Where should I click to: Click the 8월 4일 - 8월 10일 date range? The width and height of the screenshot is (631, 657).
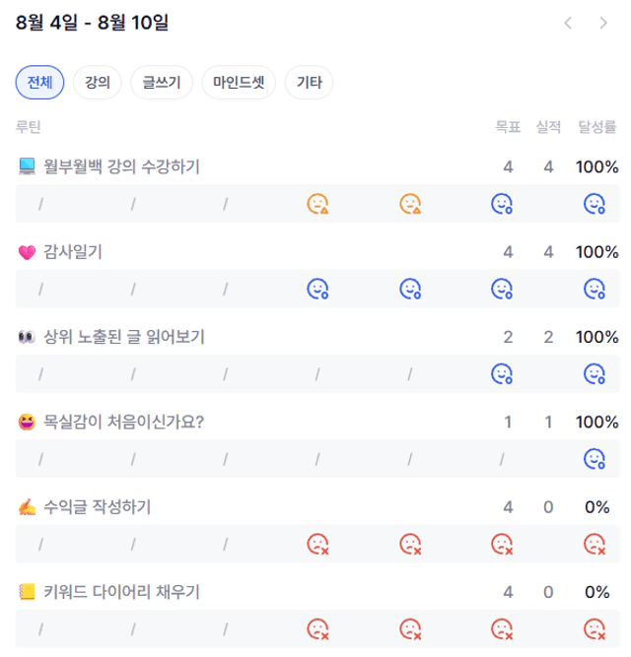[93, 23]
